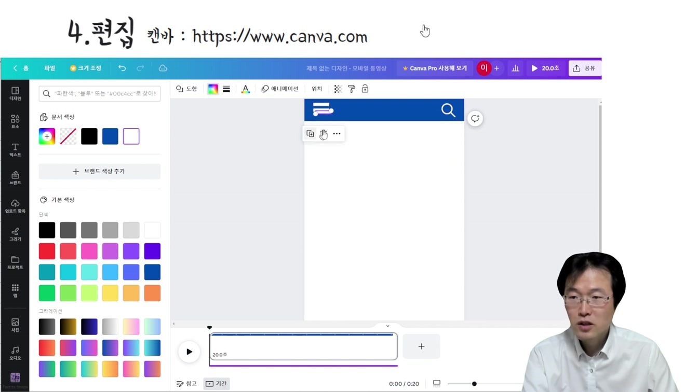
Task: Click the color search input field
Action: point(100,93)
